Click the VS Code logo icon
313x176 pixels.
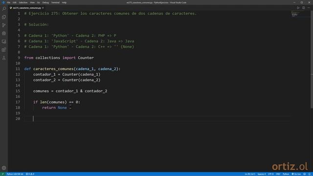click(x=3, y=2)
